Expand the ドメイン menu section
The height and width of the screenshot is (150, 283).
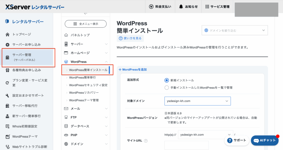click(106, 144)
